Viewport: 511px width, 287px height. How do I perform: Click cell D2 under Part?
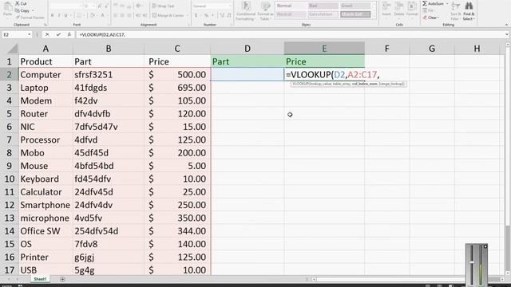pyautogui.click(x=248, y=74)
